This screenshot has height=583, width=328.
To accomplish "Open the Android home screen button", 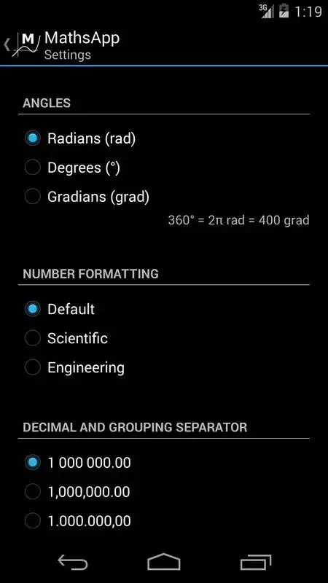I will (163, 561).
